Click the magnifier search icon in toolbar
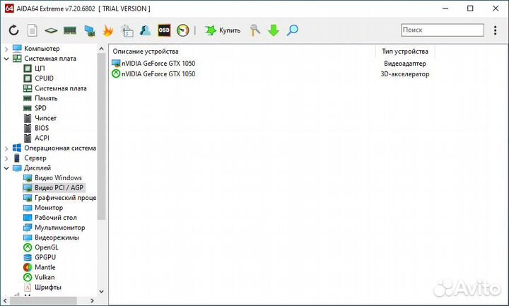The width and height of the screenshot is (509, 306). tap(292, 30)
